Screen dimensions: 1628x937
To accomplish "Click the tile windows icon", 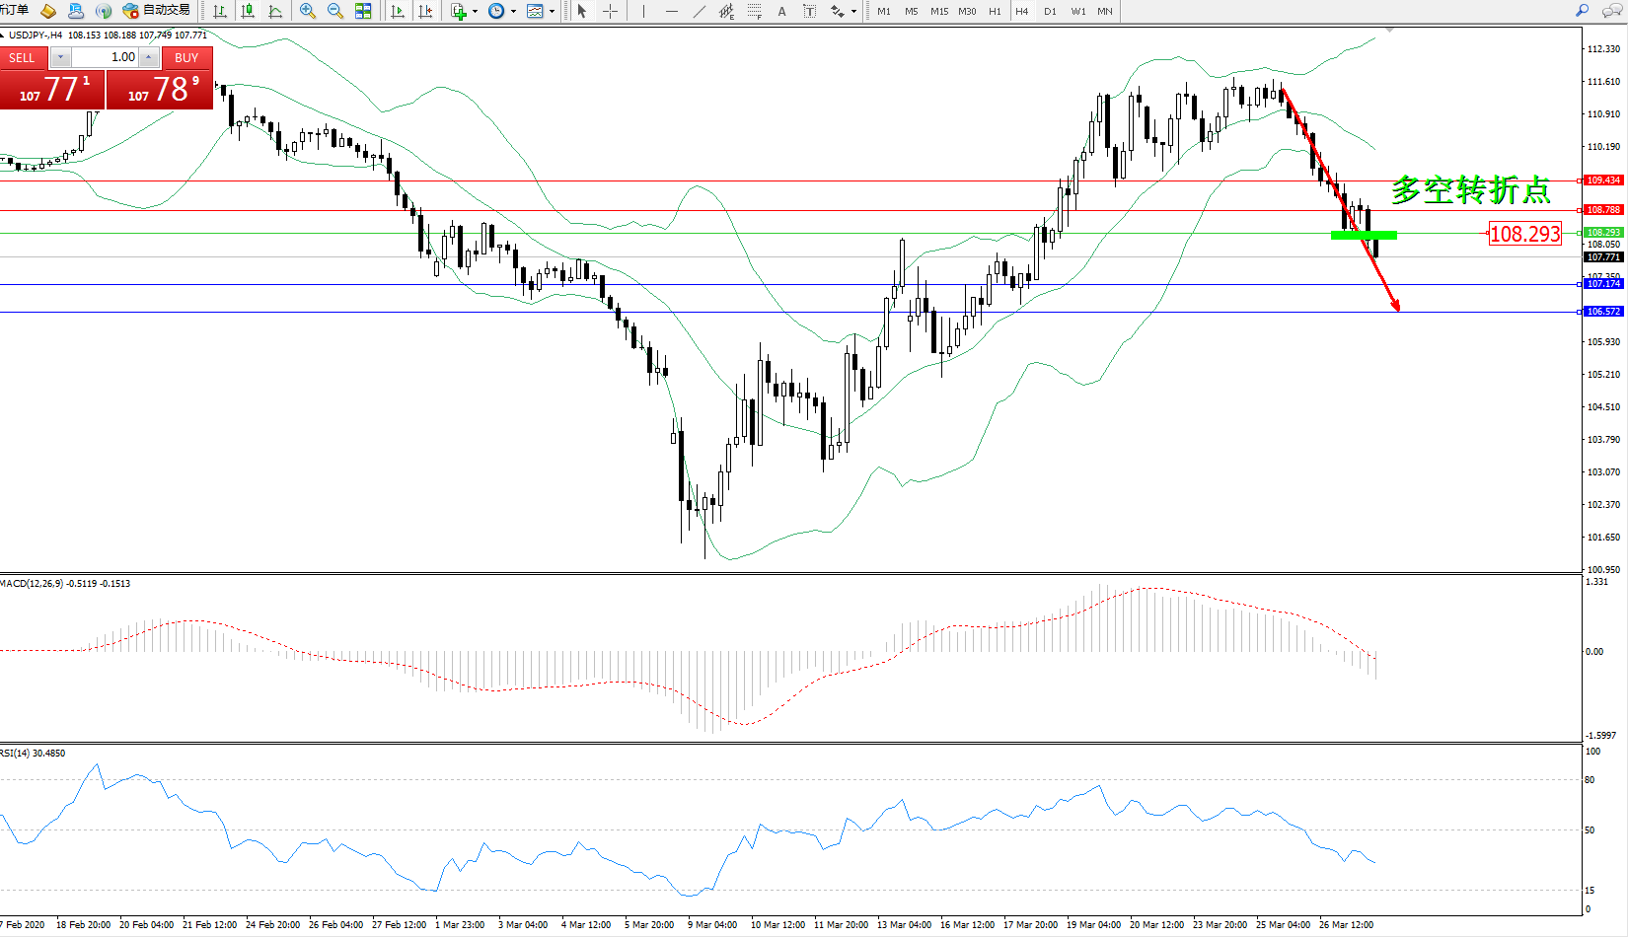I will click(x=363, y=11).
